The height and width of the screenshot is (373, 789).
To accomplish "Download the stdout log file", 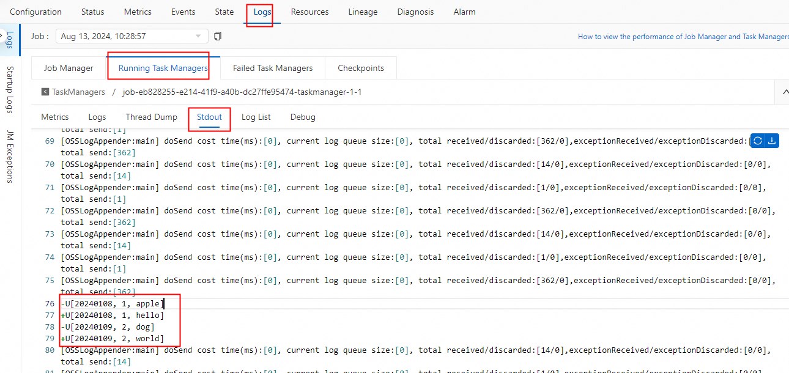I will pyautogui.click(x=772, y=141).
